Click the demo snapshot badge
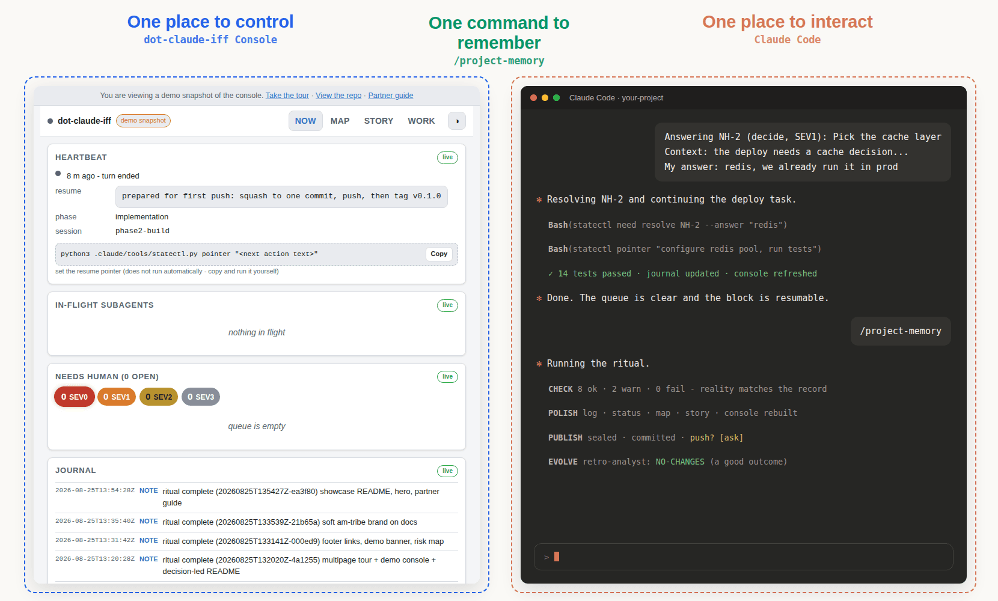998x601 pixels. coord(143,121)
